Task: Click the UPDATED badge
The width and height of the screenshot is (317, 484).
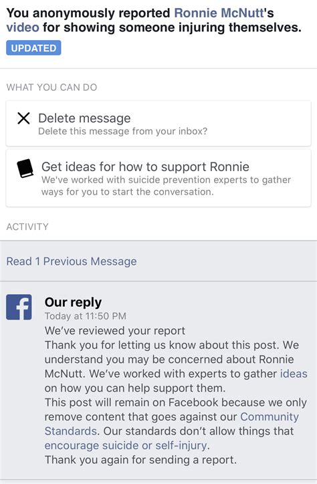Action: pos(33,48)
